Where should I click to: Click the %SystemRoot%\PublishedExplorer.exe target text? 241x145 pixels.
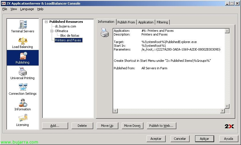169,42
